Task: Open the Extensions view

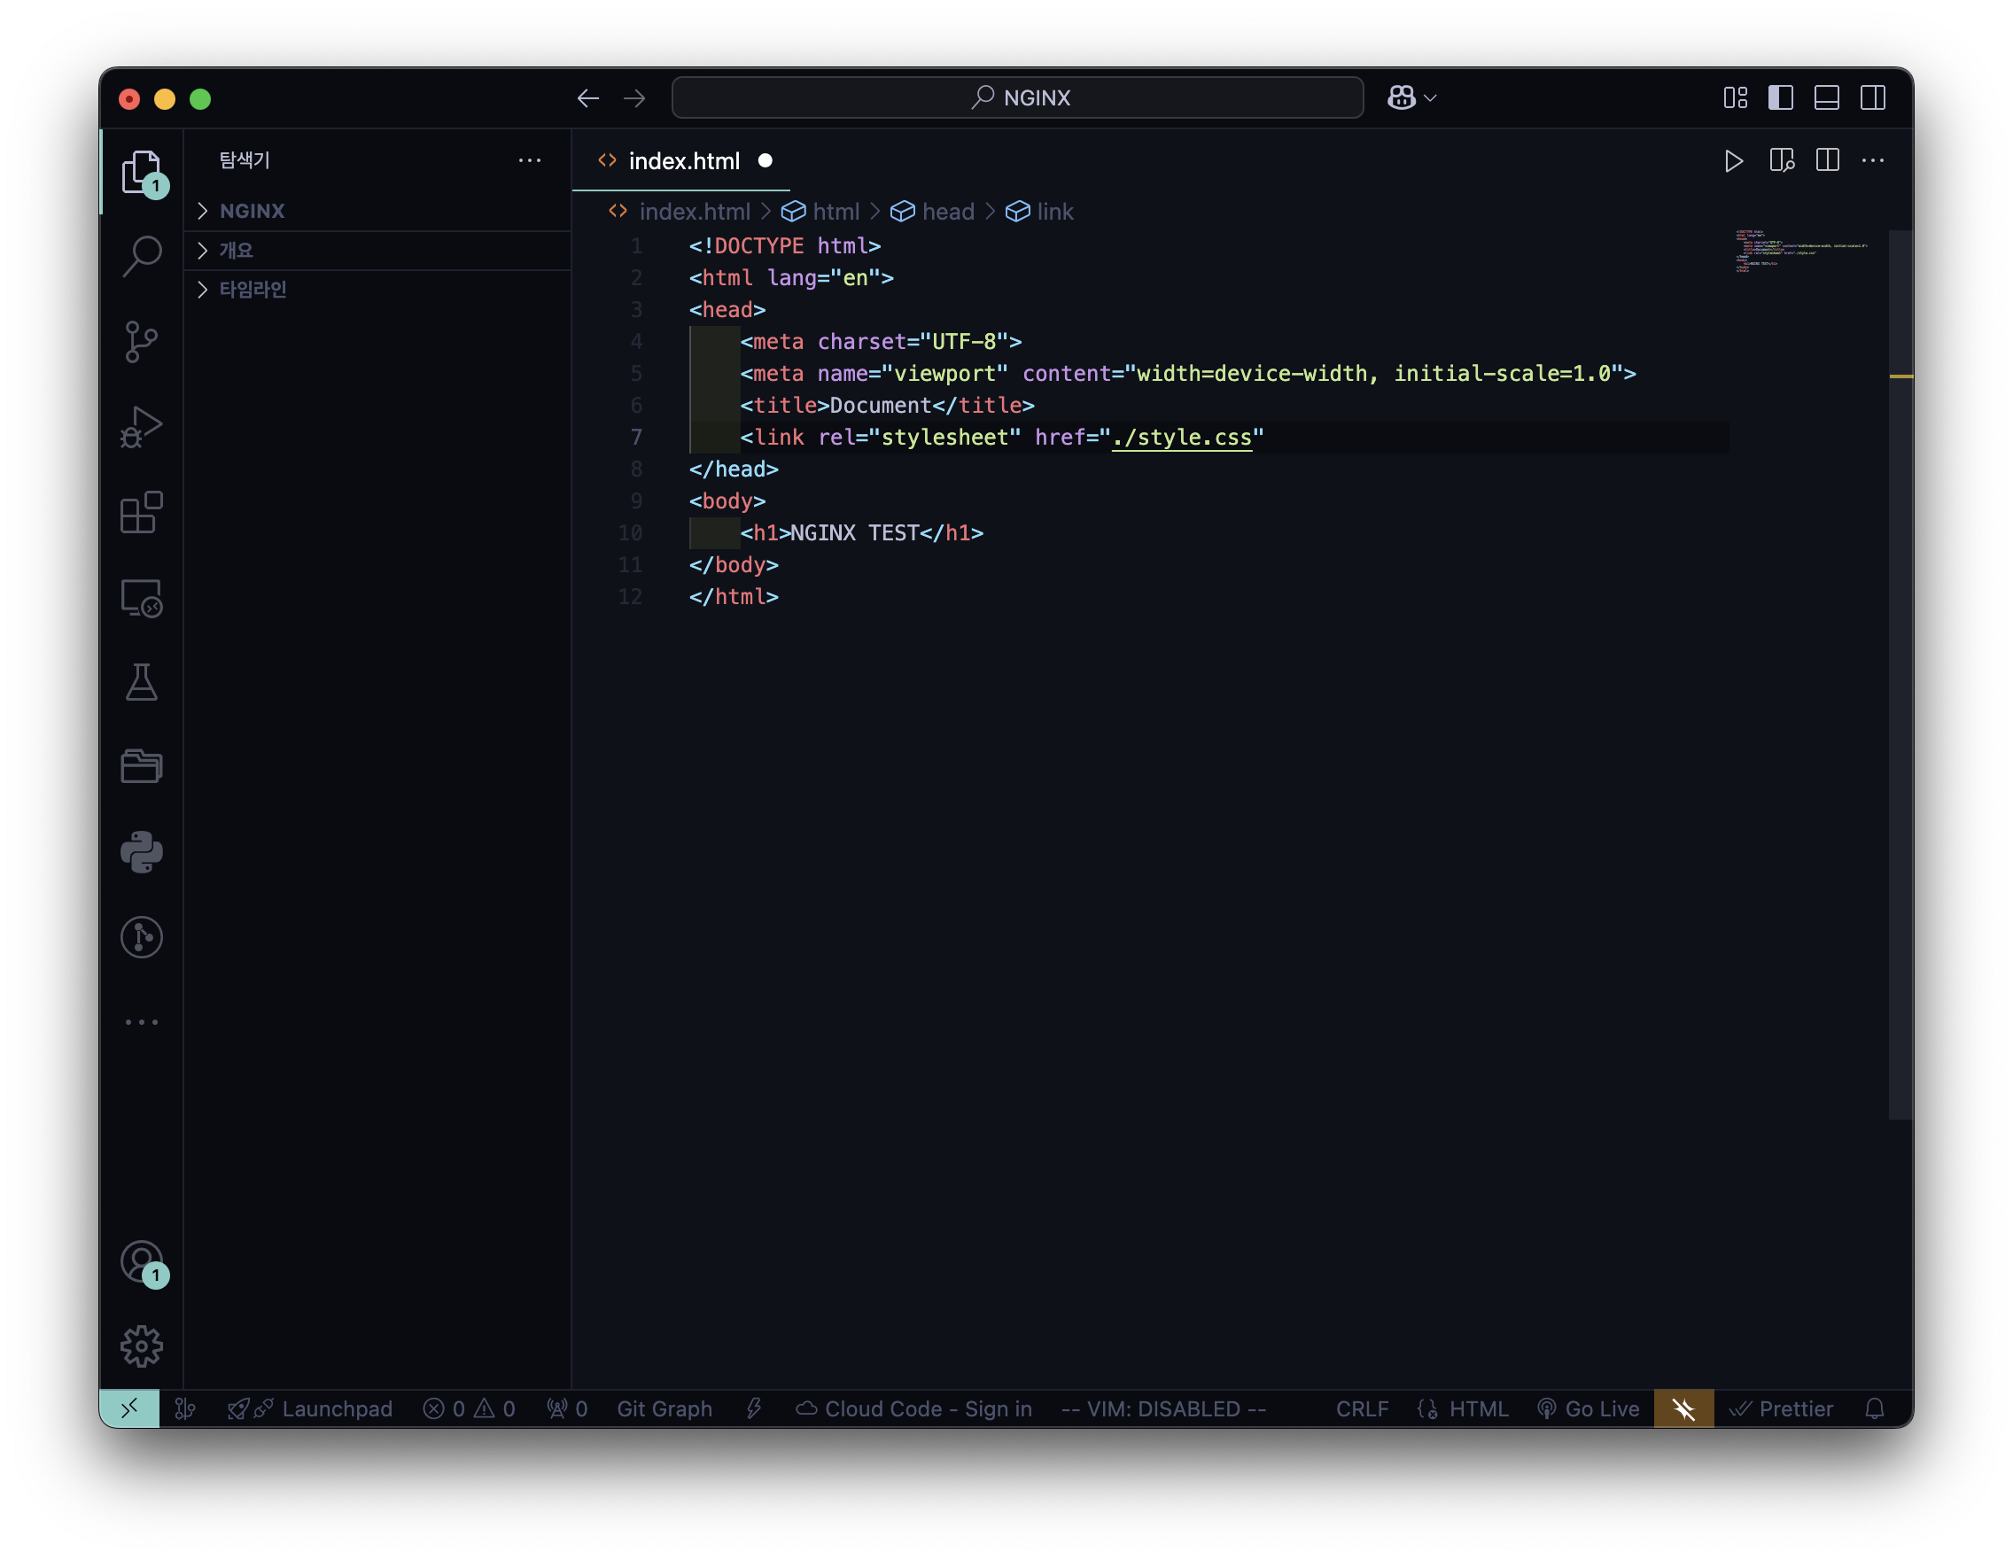Action: tap(141, 512)
